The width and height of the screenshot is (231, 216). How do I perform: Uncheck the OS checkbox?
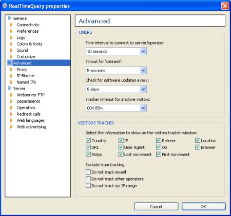pyautogui.click(x=159, y=147)
